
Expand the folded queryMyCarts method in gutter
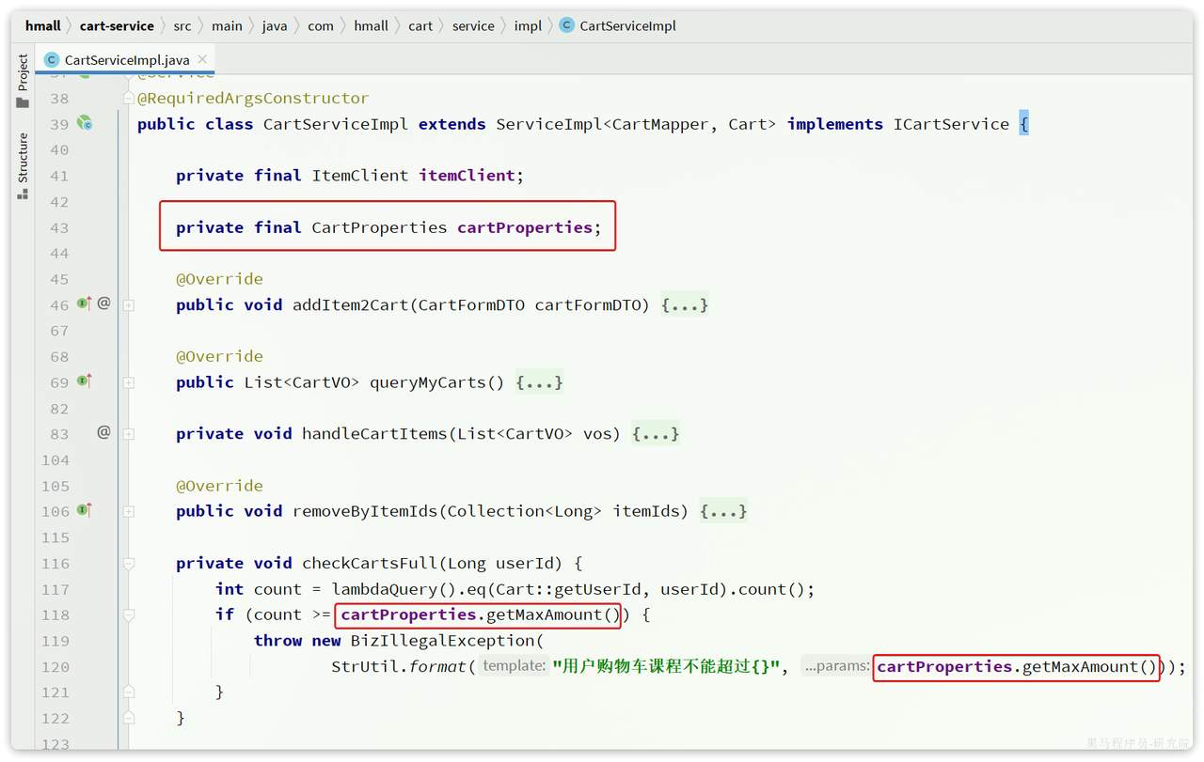click(x=129, y=382)
